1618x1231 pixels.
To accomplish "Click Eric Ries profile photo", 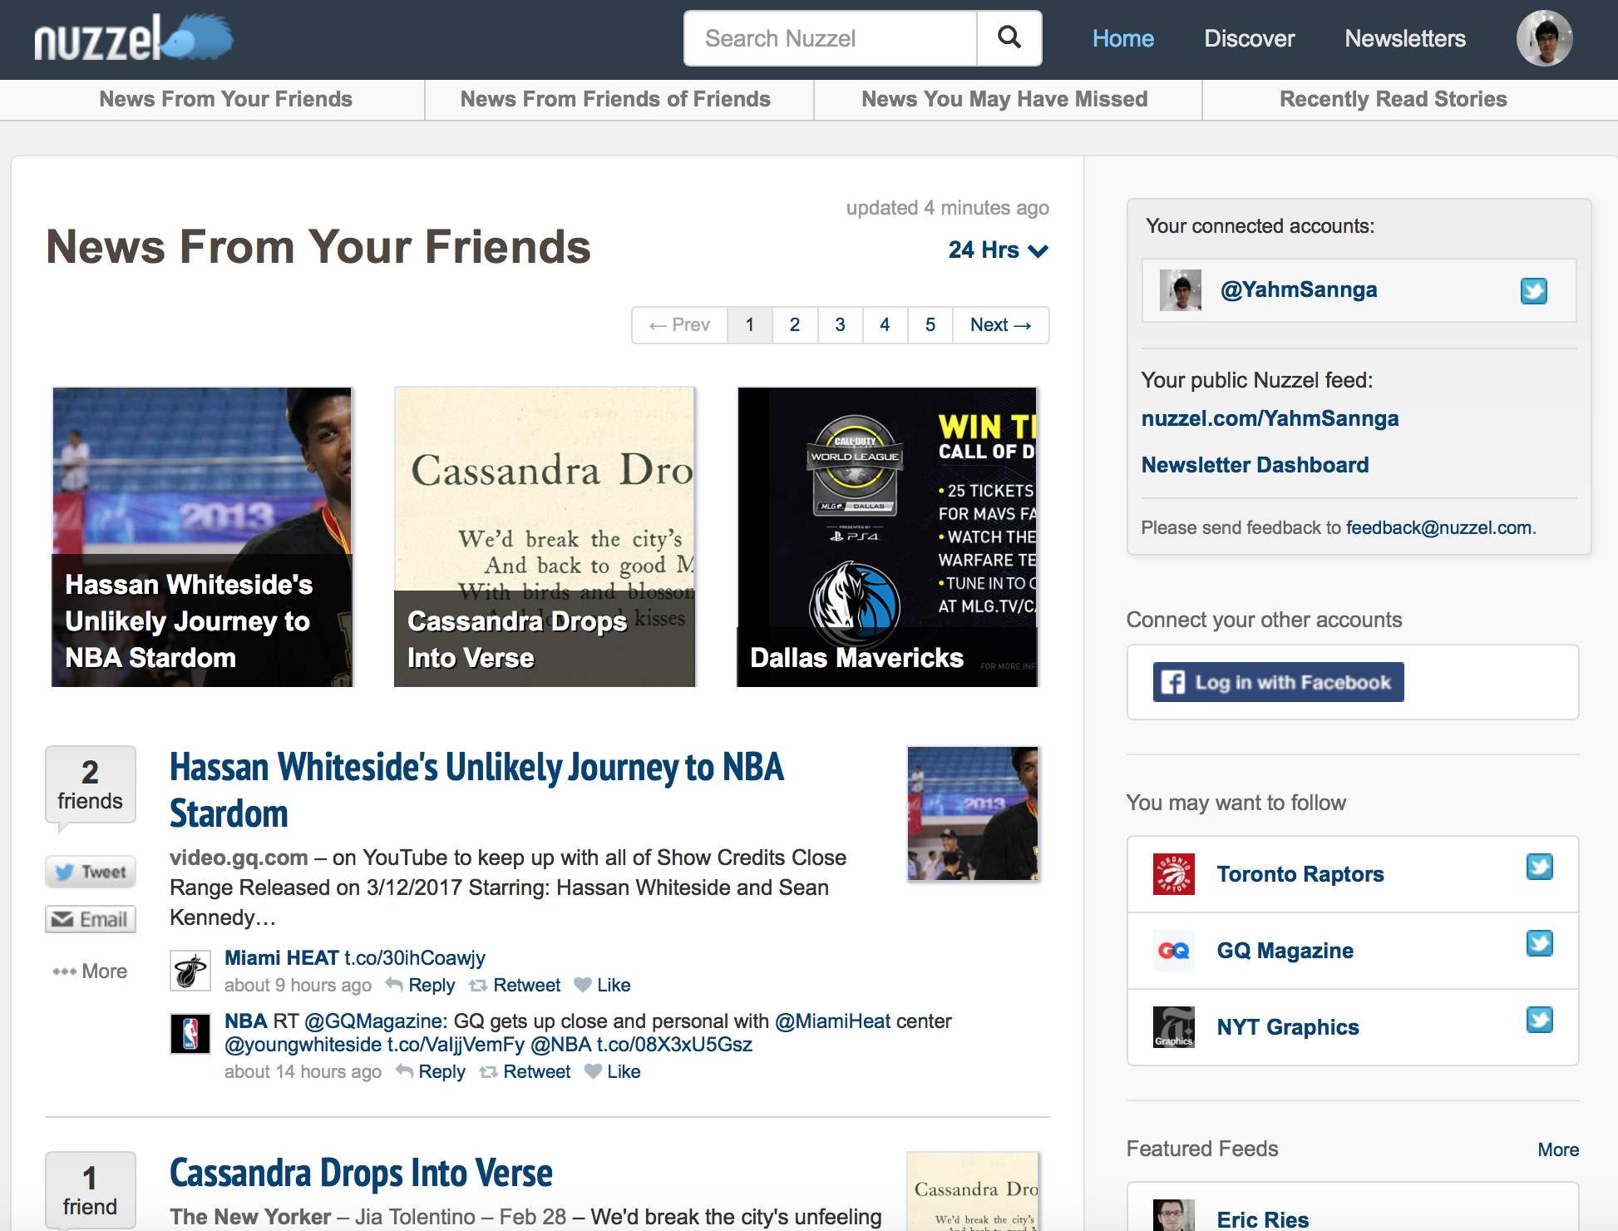I will (x=1174, y=1215).
